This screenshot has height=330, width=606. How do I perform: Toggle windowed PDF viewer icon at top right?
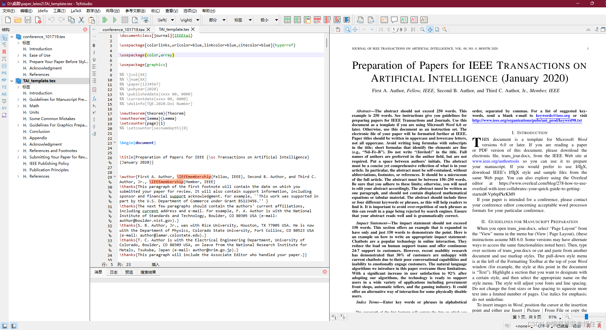pyautogui.click(x=603, y=29)
